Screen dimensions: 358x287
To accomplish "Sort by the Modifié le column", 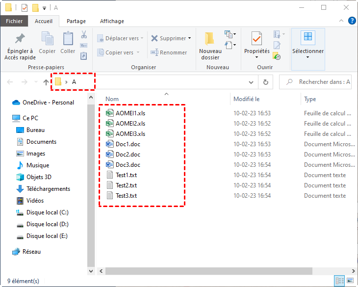I will tap(246, 99).
